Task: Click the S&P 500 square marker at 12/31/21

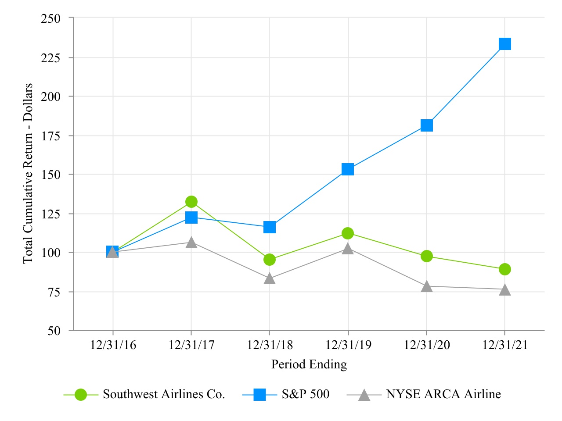Action: coord(505,44)
